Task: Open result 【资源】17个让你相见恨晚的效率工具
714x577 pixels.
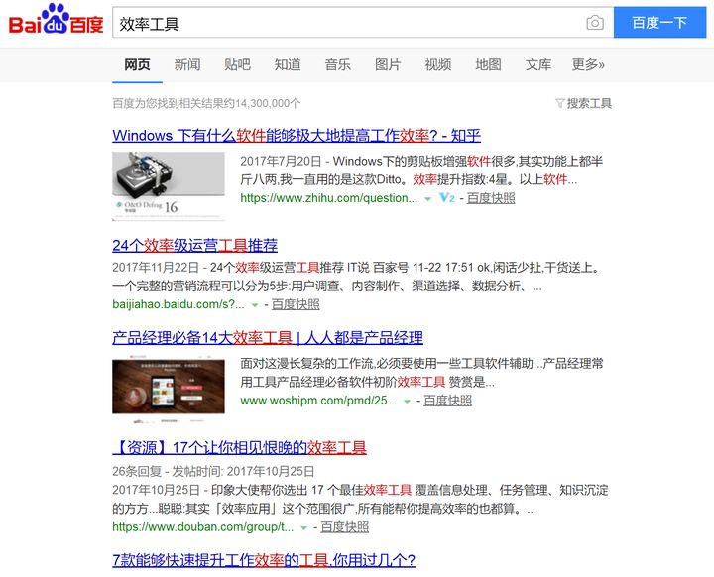Action: point(240,448)
